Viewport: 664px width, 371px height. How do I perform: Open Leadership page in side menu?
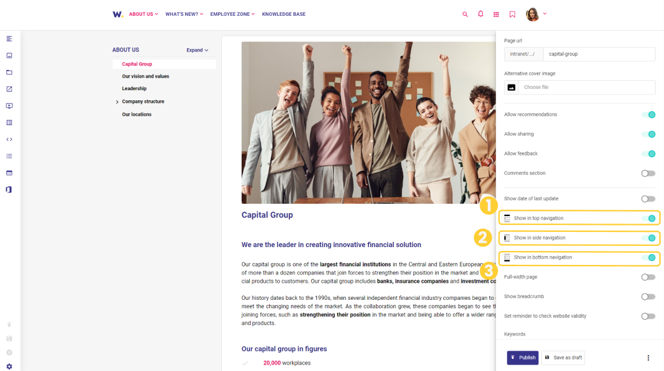134,88
